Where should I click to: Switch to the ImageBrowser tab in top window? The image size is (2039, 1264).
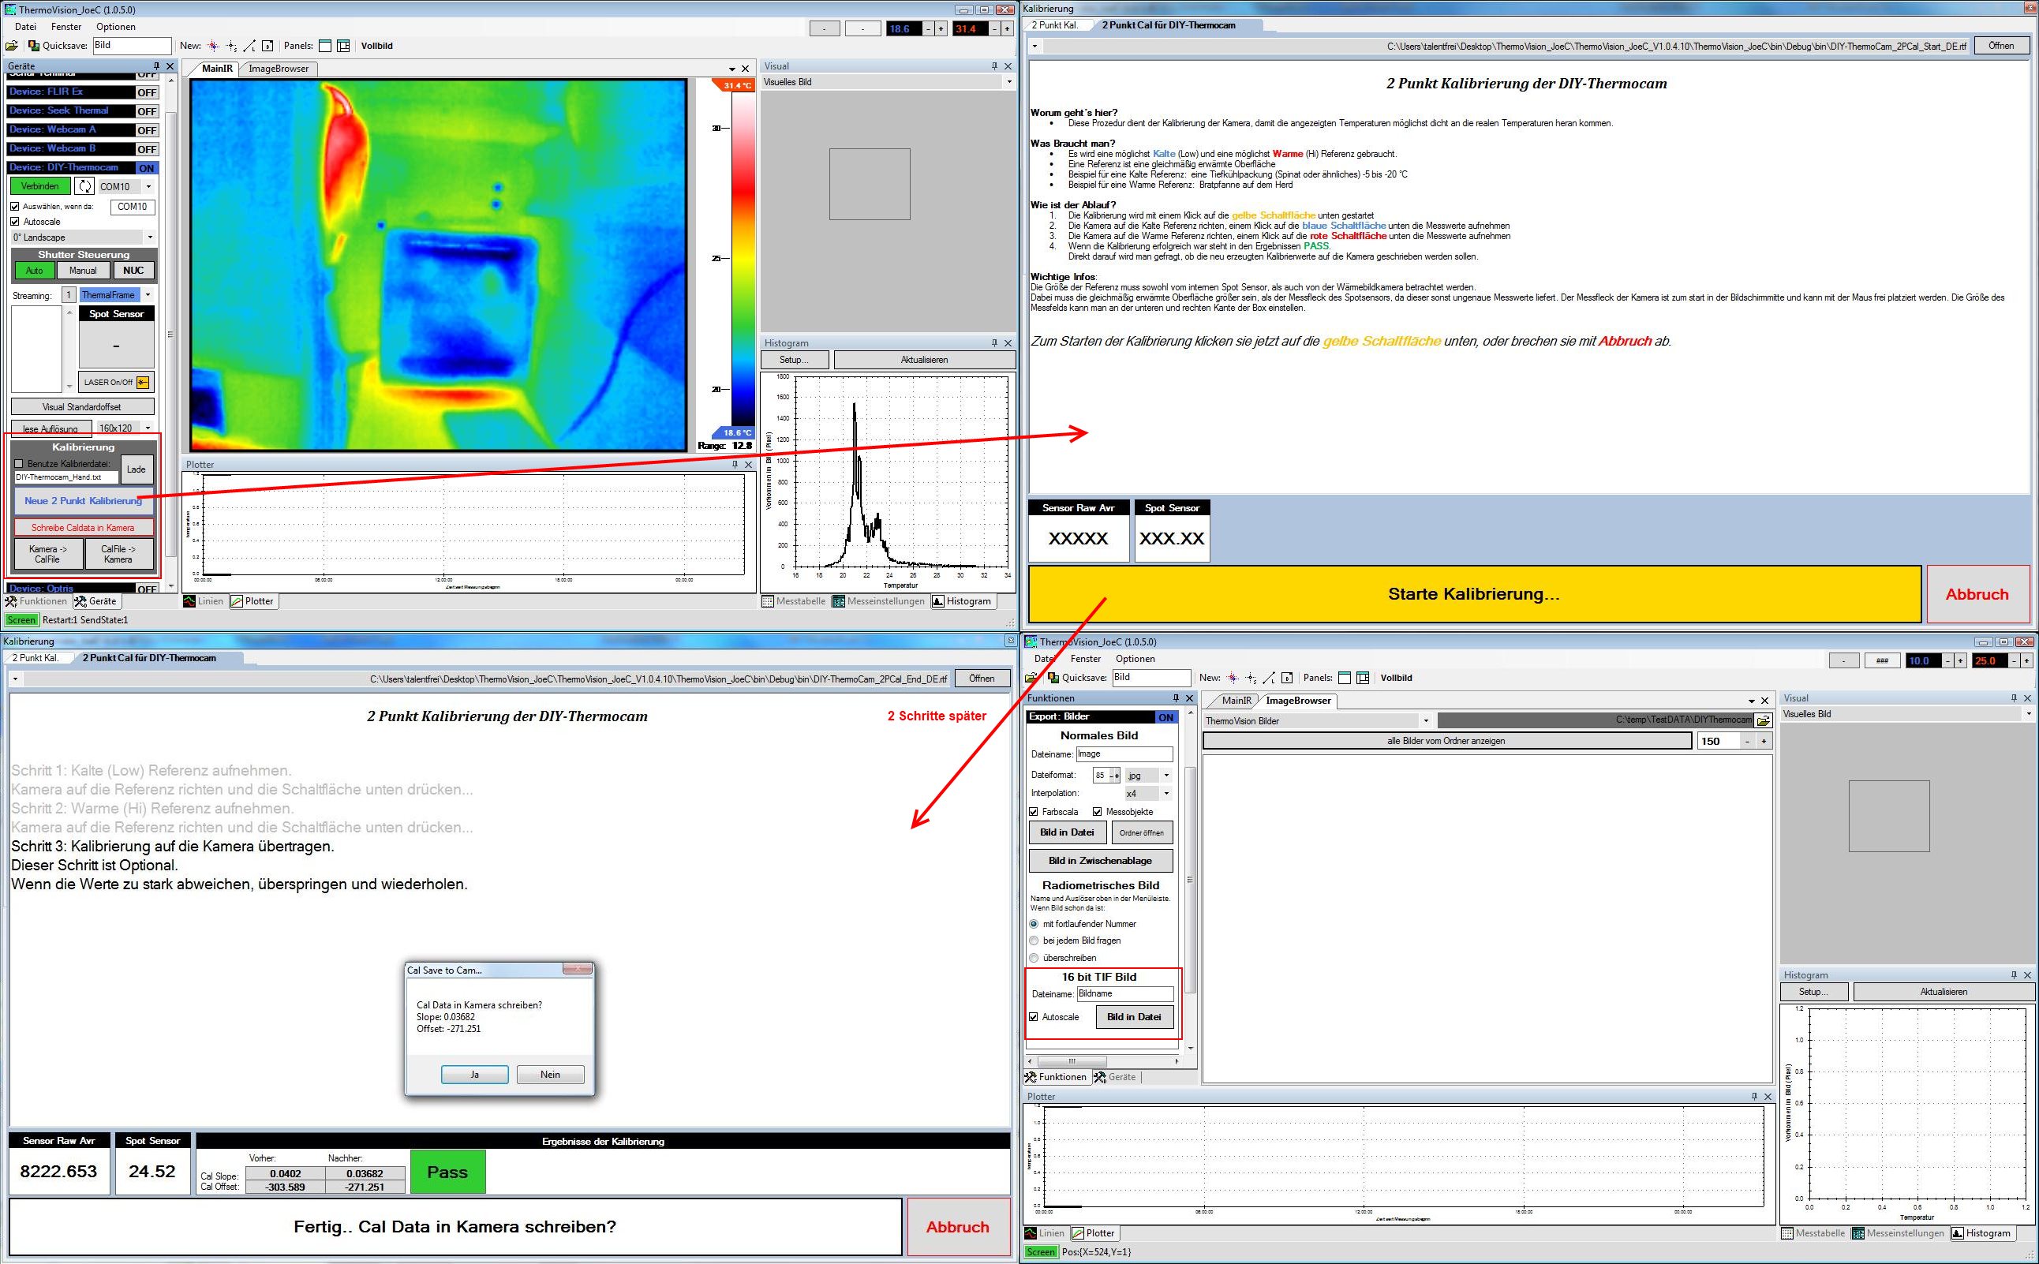[279, 69]
